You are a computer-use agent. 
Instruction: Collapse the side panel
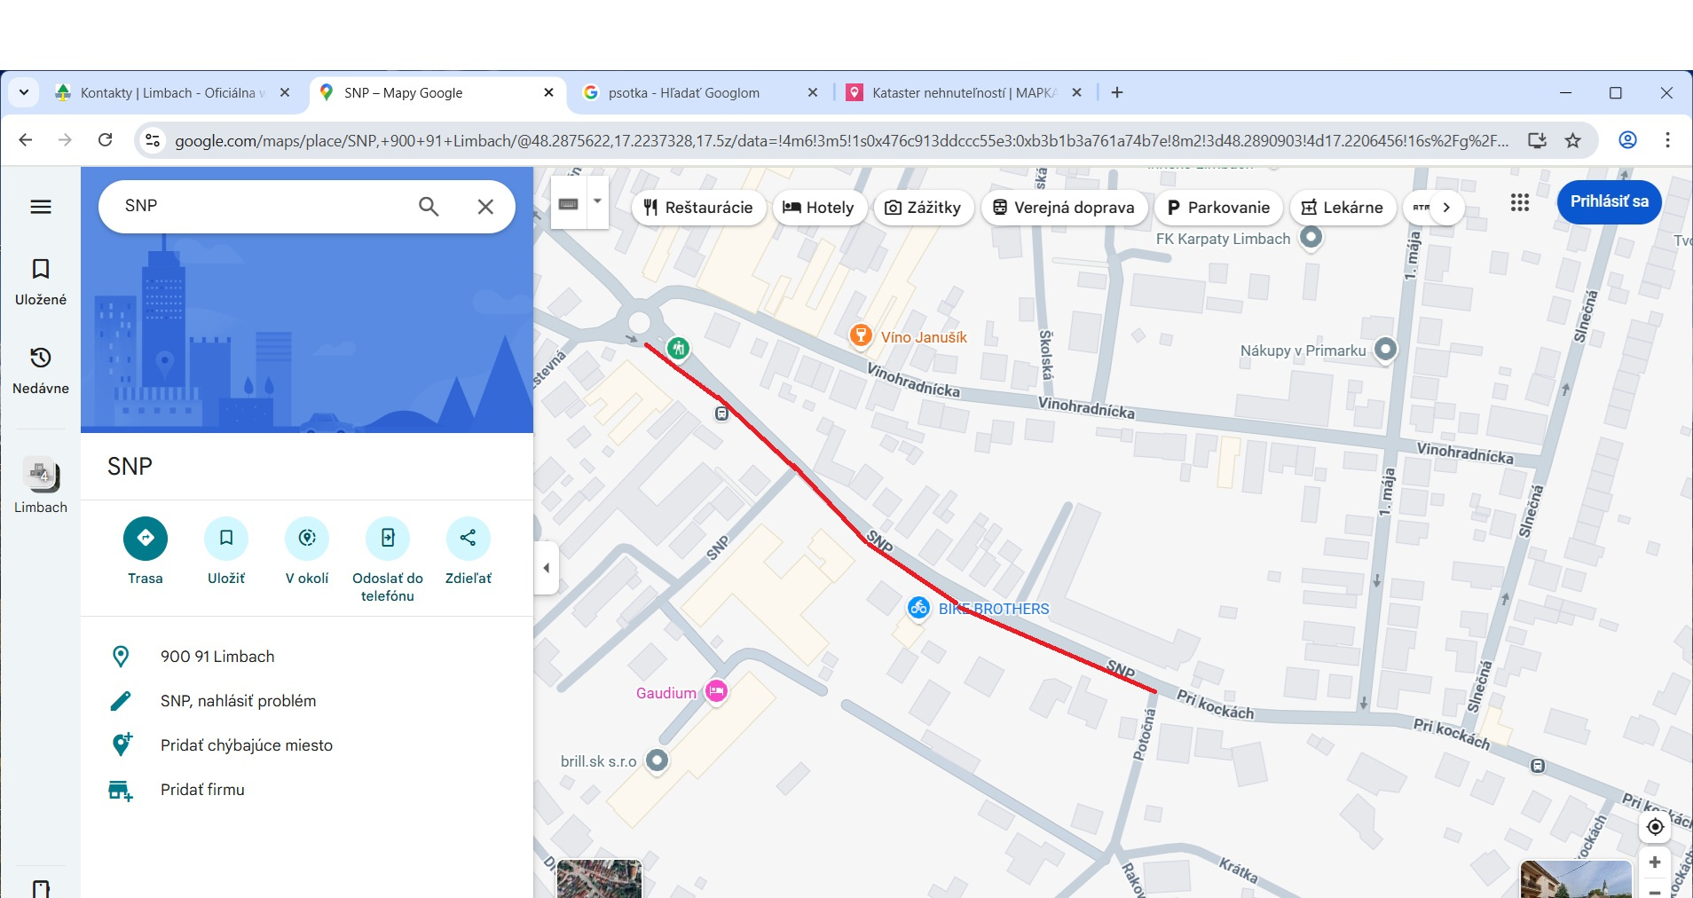[x=546, y=568]
